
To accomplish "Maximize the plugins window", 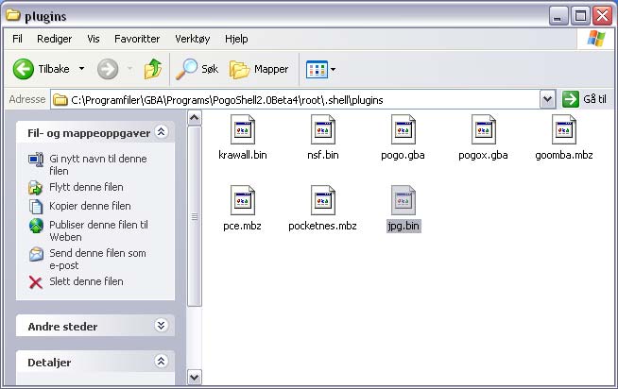I will [580, 16].
